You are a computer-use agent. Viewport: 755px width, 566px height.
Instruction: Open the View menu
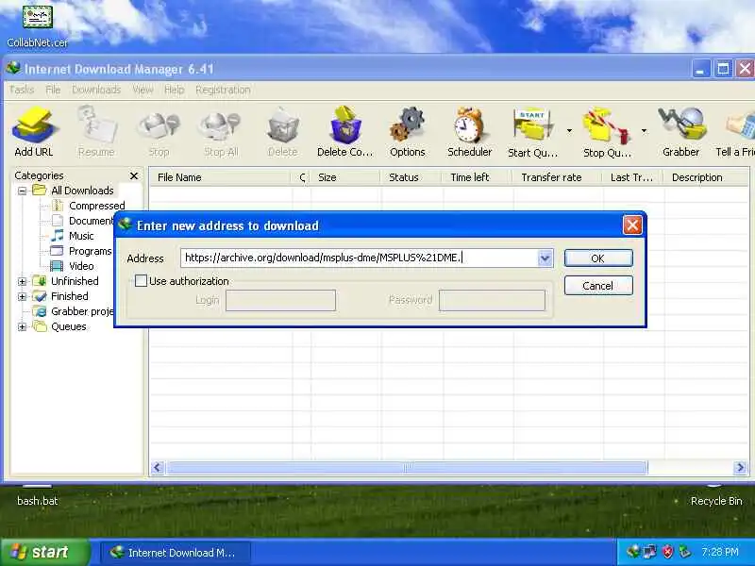[143, 90]
